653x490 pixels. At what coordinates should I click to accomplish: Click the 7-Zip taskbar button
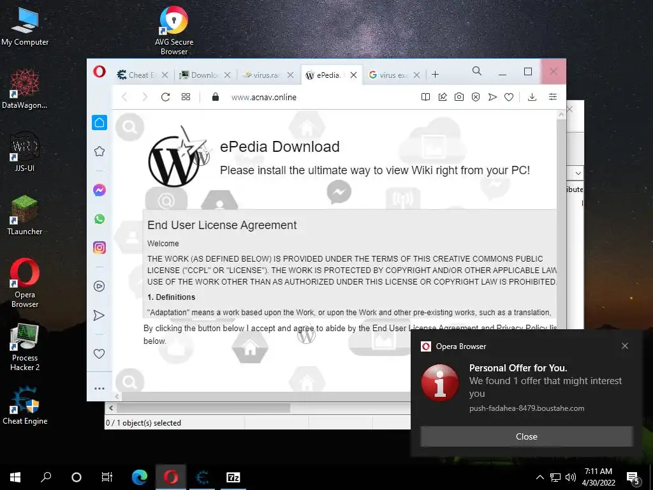click(233, 477)
